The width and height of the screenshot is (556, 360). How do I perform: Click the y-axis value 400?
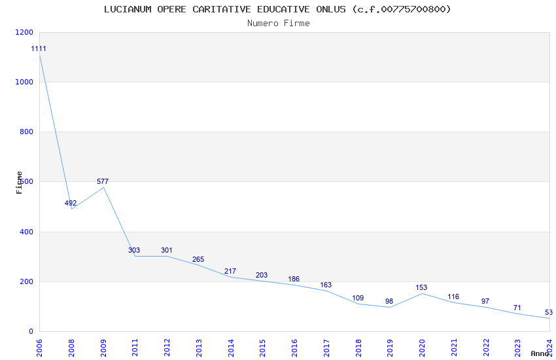click(x=26, y=232)
